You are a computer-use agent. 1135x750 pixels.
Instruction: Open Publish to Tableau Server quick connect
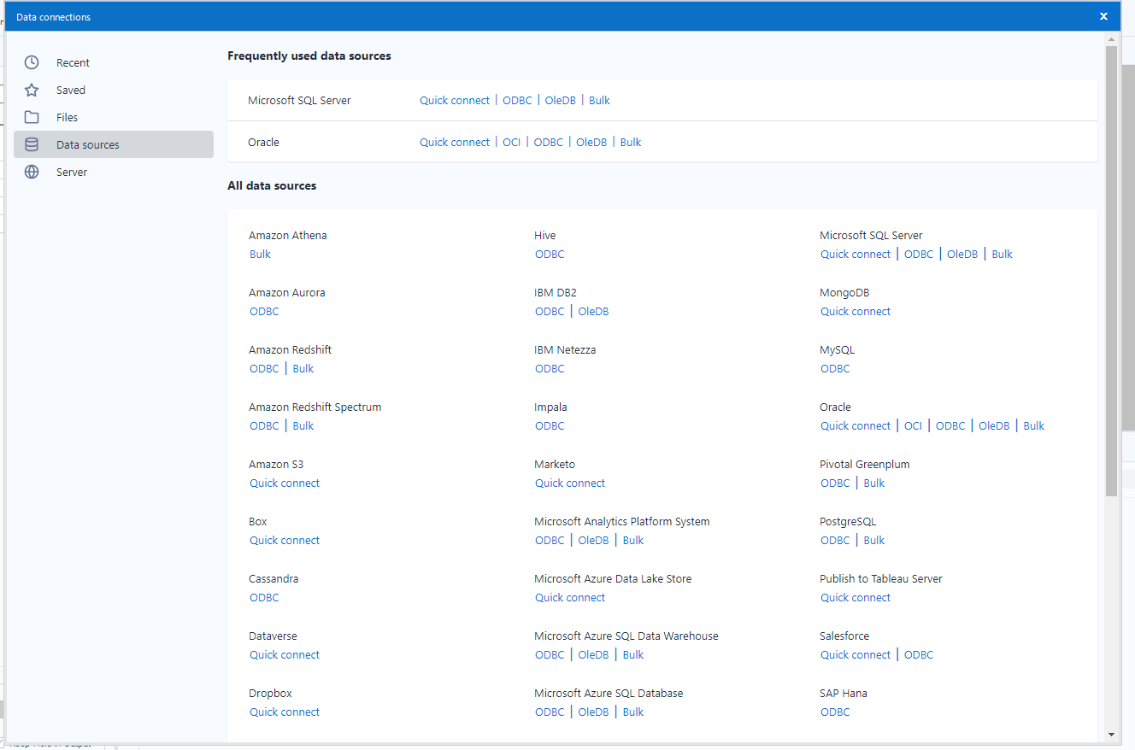tap(856, 597)
